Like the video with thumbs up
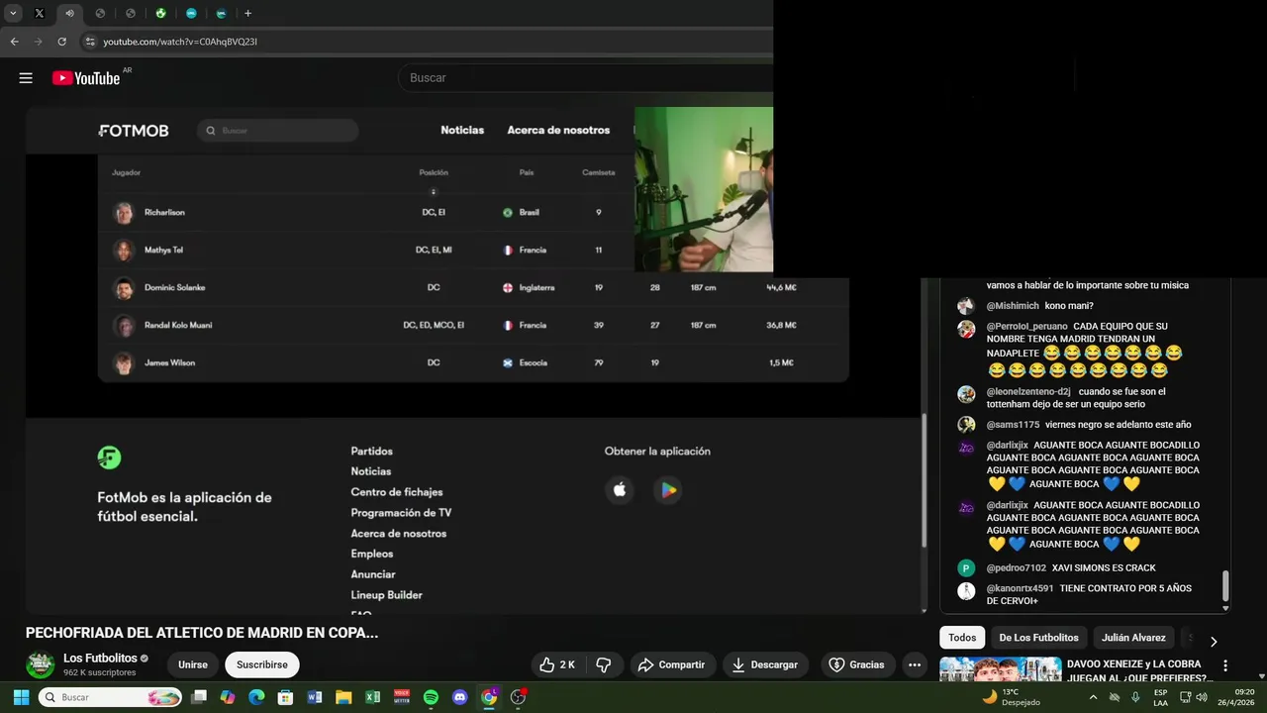The height and width of the screenshot is (713, 1267). coord(557,664)
